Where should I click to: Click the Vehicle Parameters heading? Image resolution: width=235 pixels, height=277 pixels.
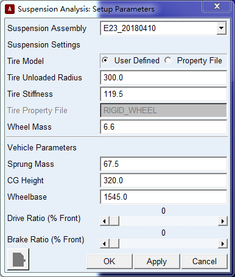pos(42,147)
